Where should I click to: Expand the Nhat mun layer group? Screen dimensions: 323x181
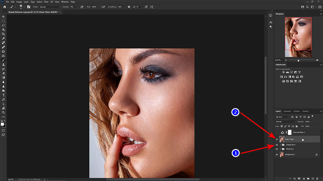[280, 149]
